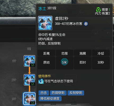Select the 2阶 skill icon
This screenshot has width=114, height=106.
(x=29, y=80)
